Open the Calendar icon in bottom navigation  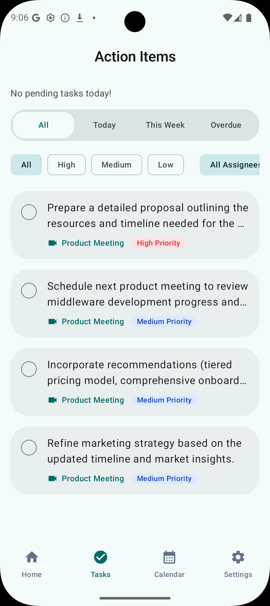coord(169,557)
